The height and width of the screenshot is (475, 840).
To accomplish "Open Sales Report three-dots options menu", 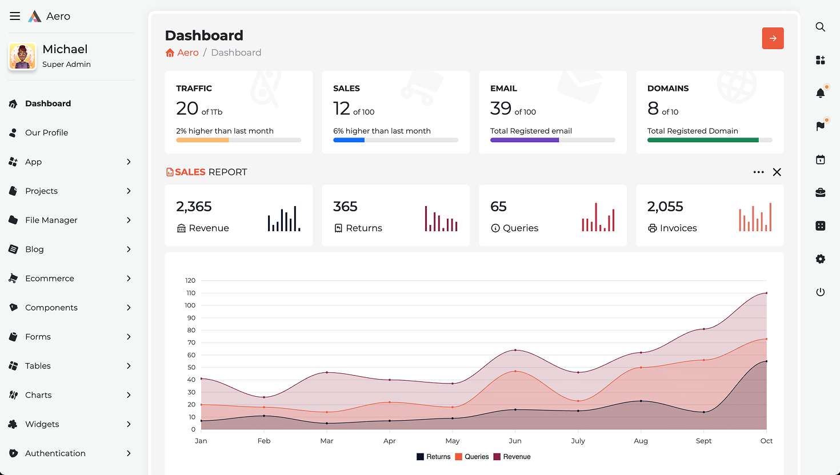I will tap(758, 172).
